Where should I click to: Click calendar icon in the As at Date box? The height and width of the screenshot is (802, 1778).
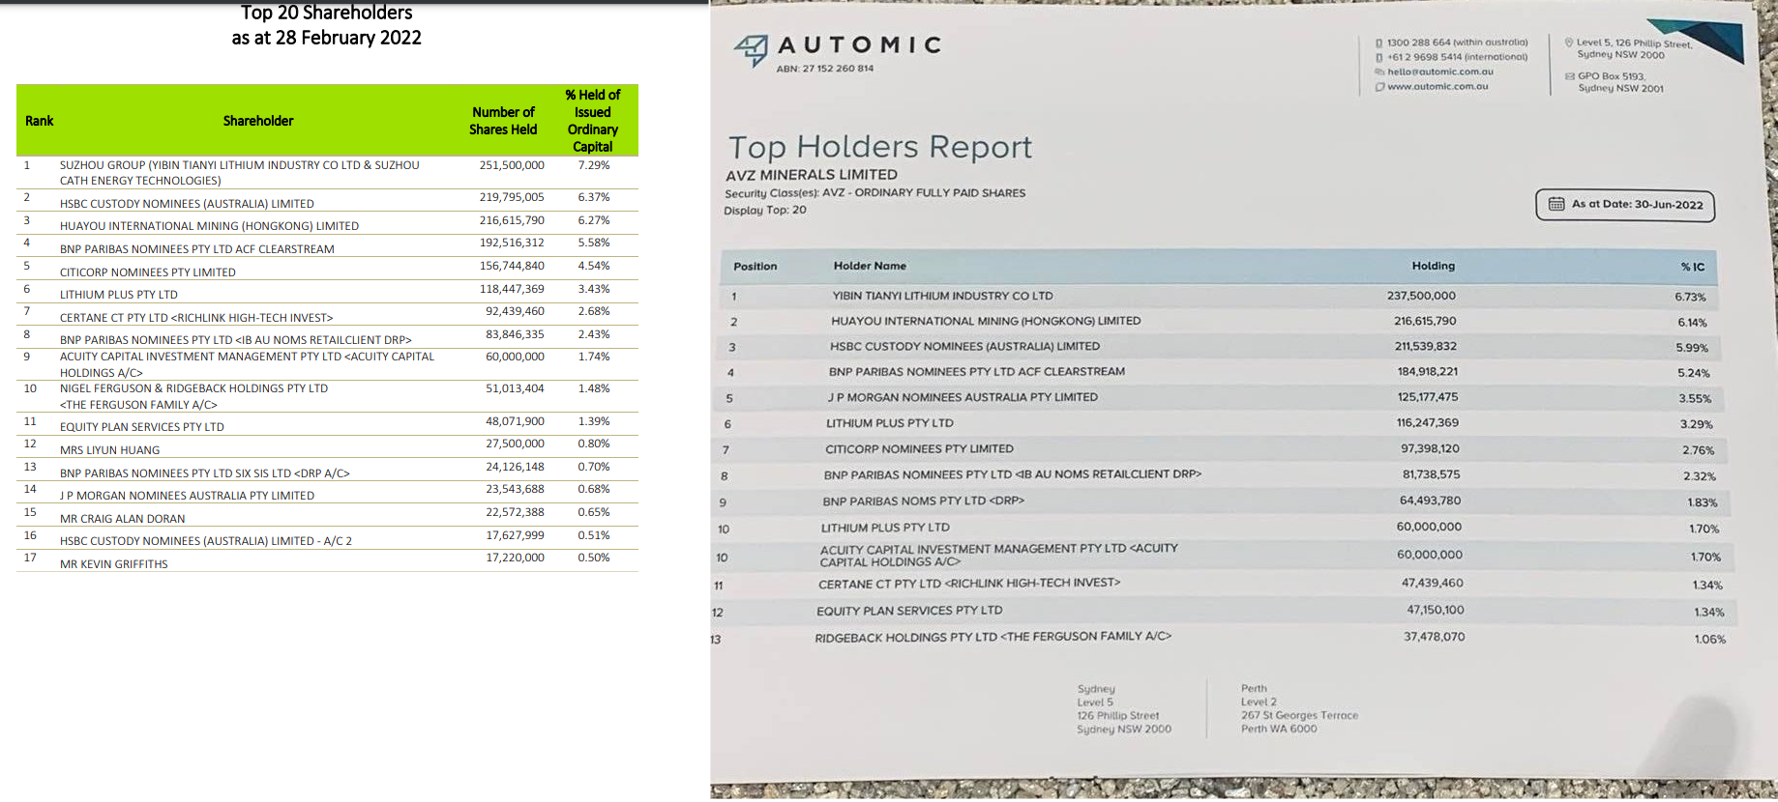[x=1556, y=204]
